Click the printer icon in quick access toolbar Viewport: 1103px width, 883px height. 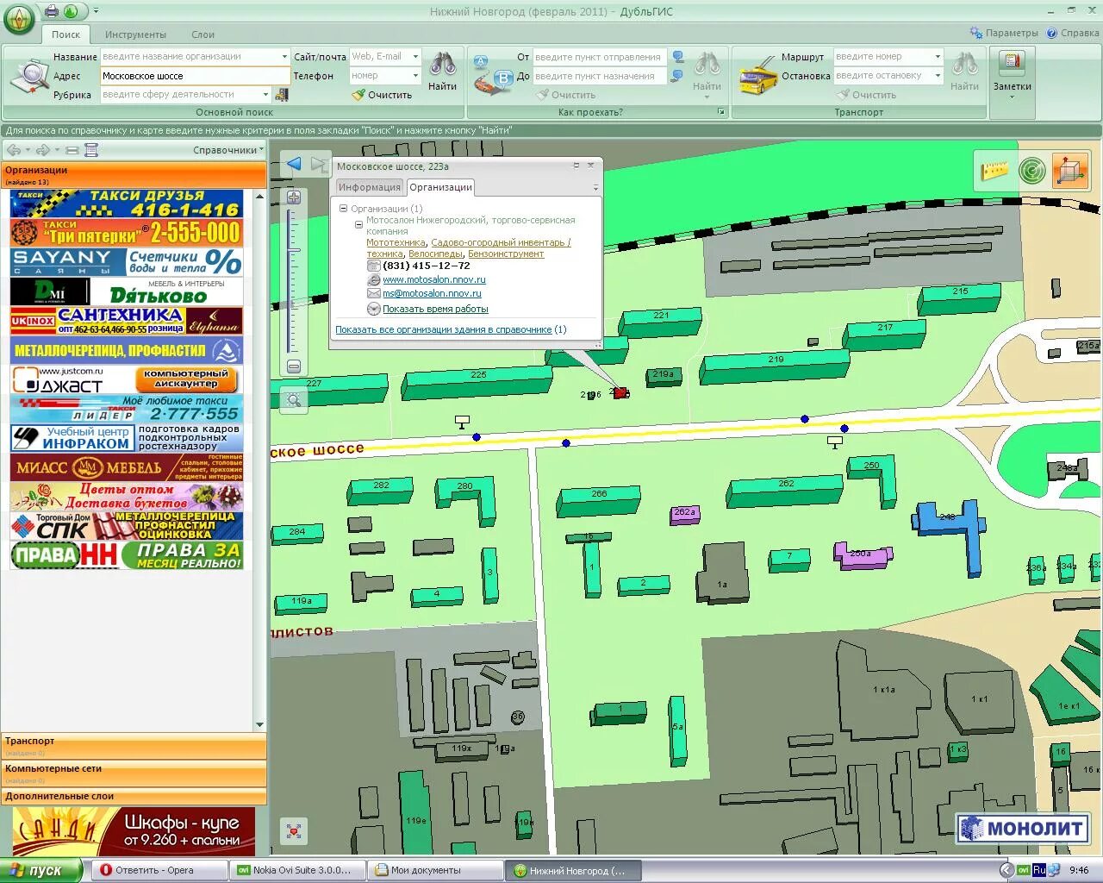pyautogui.click(x=51, y=11)
